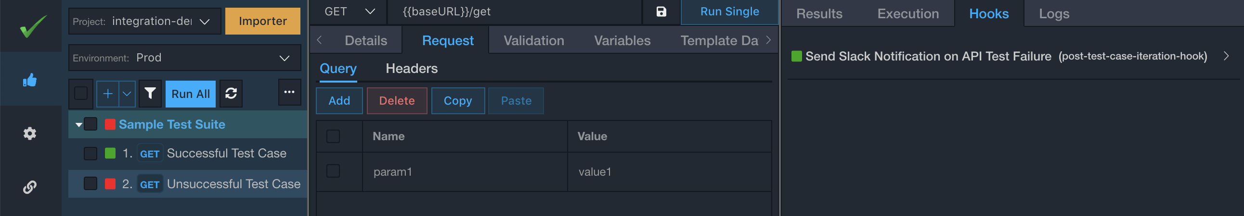Viewport: 1244px width, 216px height.
Task: Tick the checkbox for param1 row
Action: [x=333, y=171]
